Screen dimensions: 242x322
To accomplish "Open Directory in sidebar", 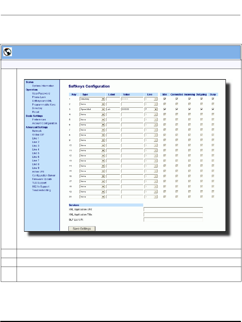I will 37,108.
